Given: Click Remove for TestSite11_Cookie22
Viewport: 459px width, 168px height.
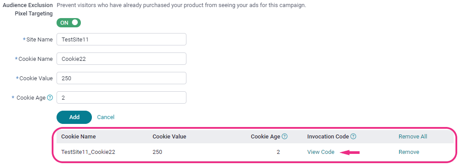Looking at the screenshot, I should click(x=409, y=152).
